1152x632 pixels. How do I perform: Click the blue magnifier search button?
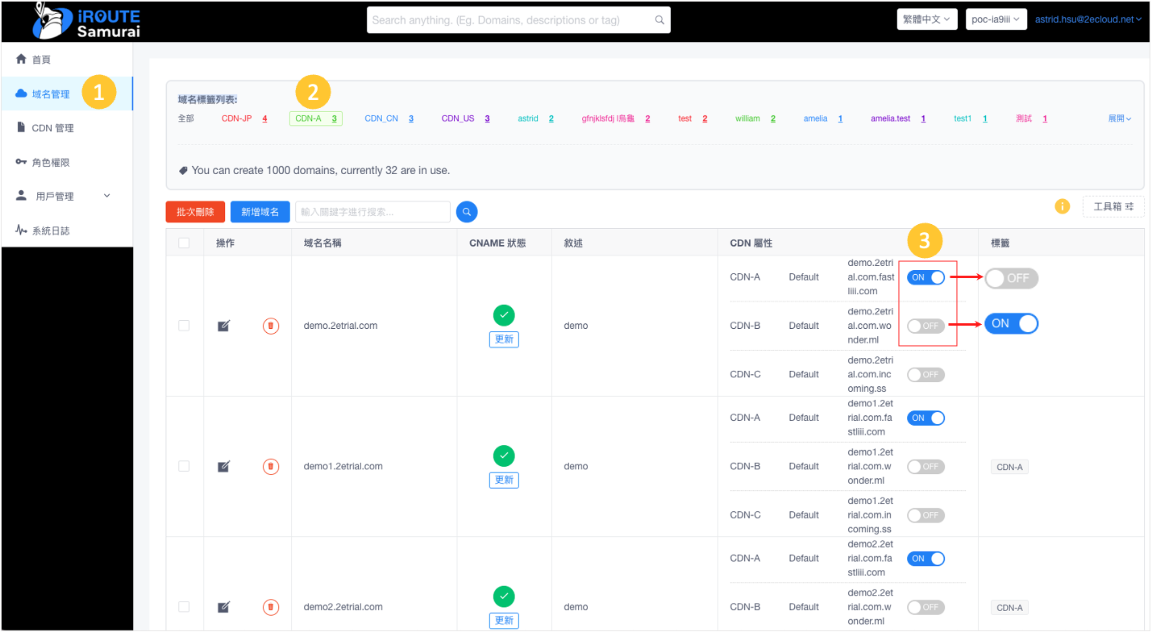pyautogui.click(x=467, y=212)
